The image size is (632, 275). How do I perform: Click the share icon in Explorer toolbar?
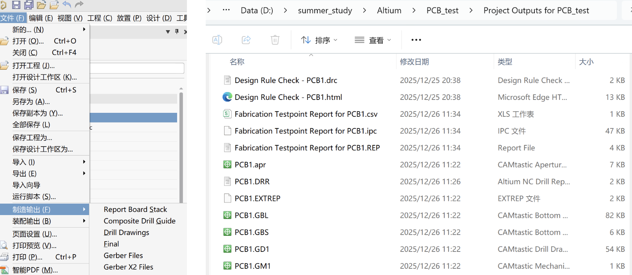(x=246, y=40)
